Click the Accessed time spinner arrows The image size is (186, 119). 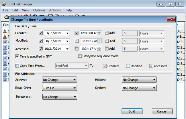(99, 49)
